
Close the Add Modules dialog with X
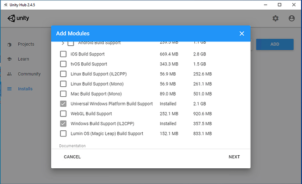242,34
